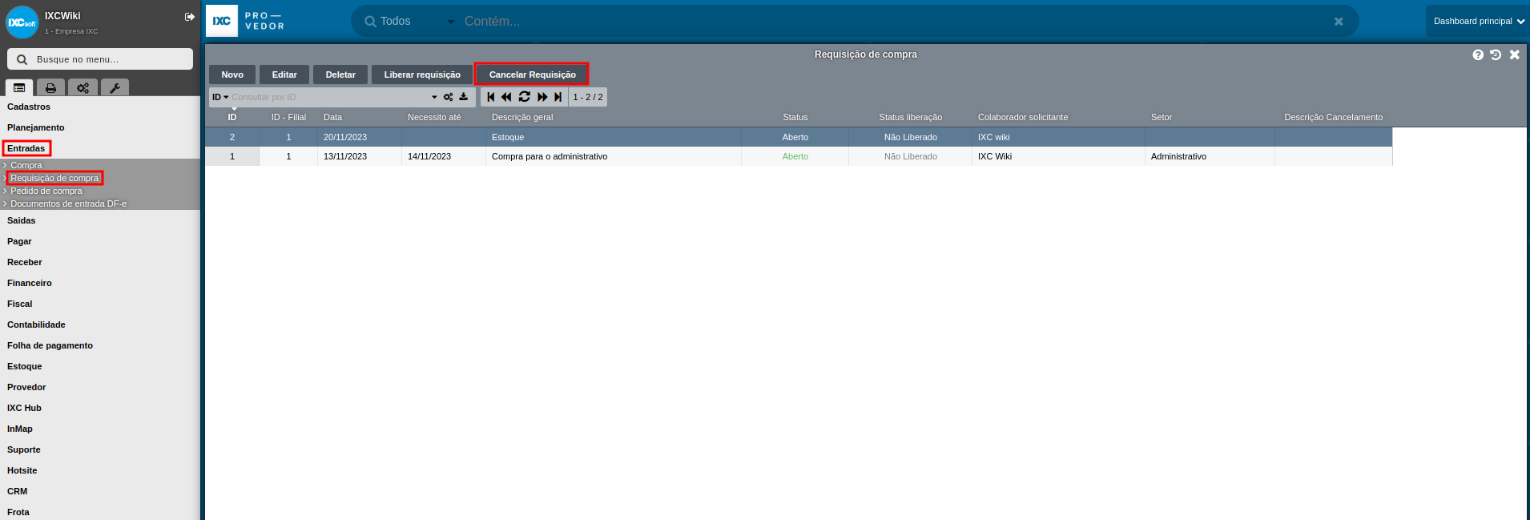
Task: Go to the first page of records
Action: pos(491,97)
